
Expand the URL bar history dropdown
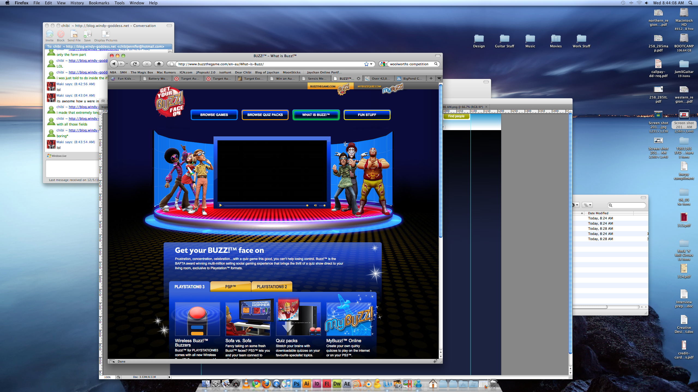371,64
